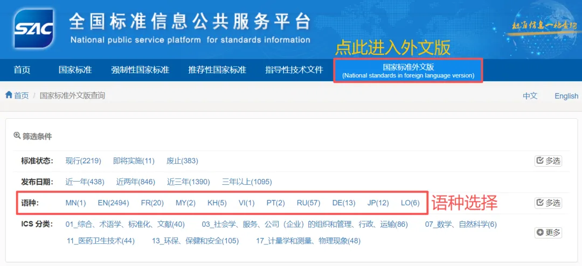Select language VI(1)
Image resolution: width=582 pixels, height=266 pixels.
point(247,203)
